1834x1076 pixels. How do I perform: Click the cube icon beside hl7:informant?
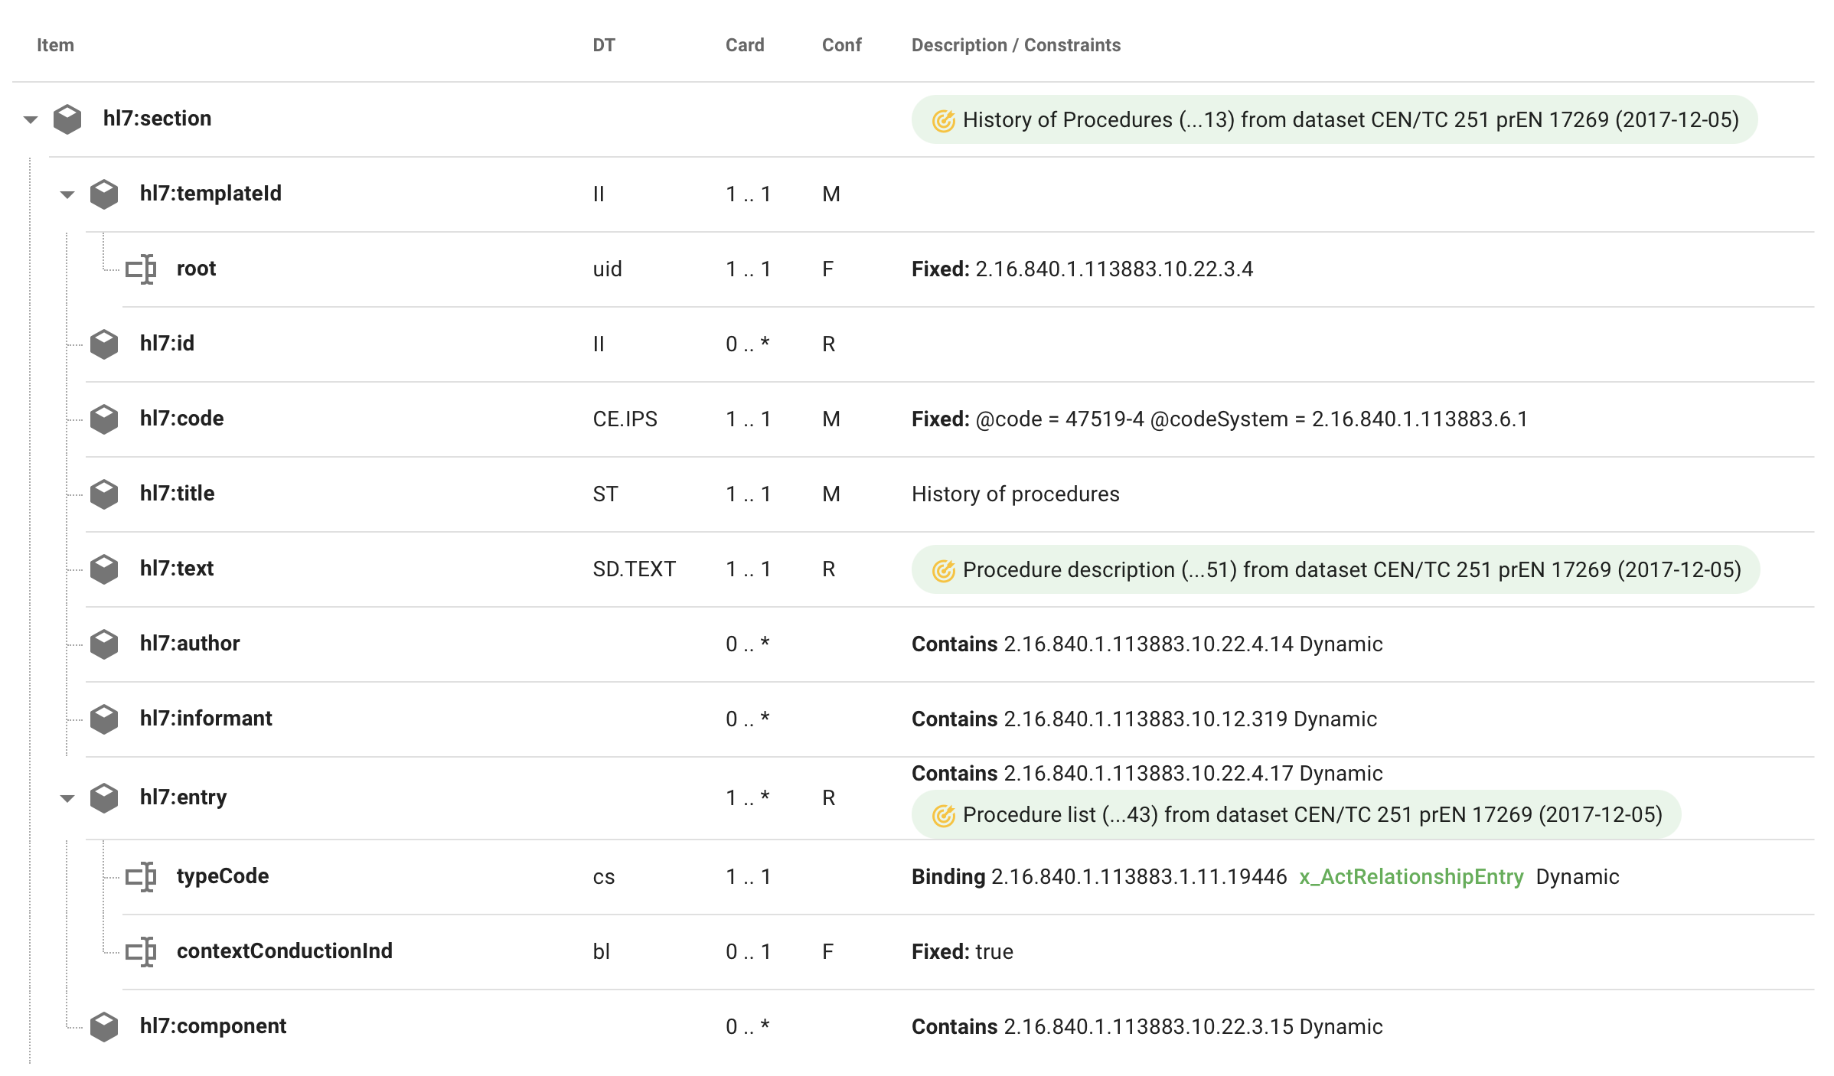(x=104, y=719)
